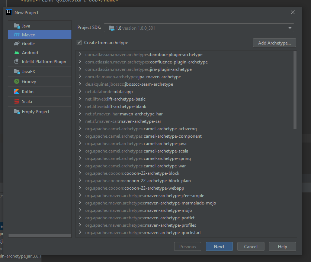
Task: Click the Add Archetype... button
Action: (x=275, y=43)
